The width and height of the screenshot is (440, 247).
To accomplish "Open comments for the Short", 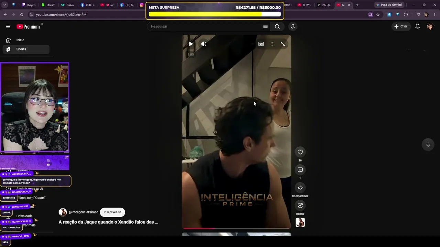I will (300, 170).
